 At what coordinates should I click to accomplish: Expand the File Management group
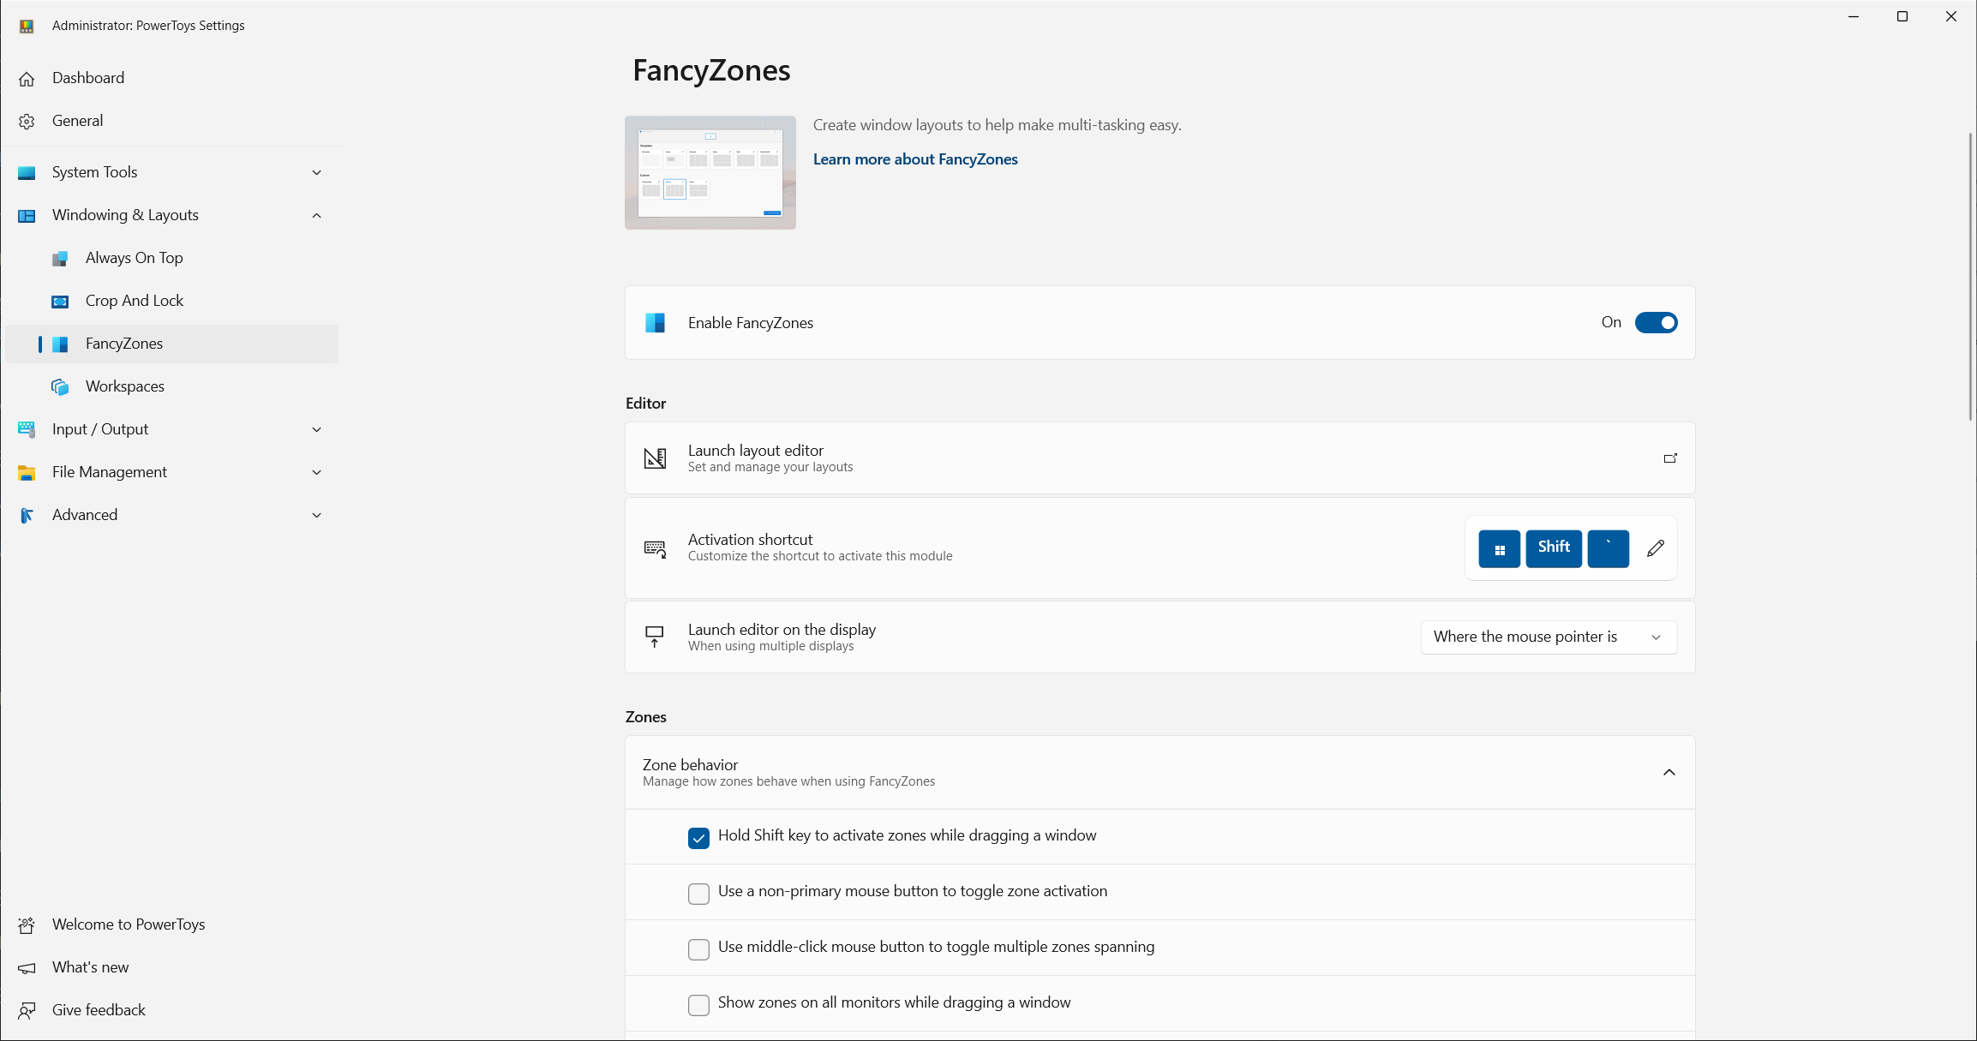(316, 472)
